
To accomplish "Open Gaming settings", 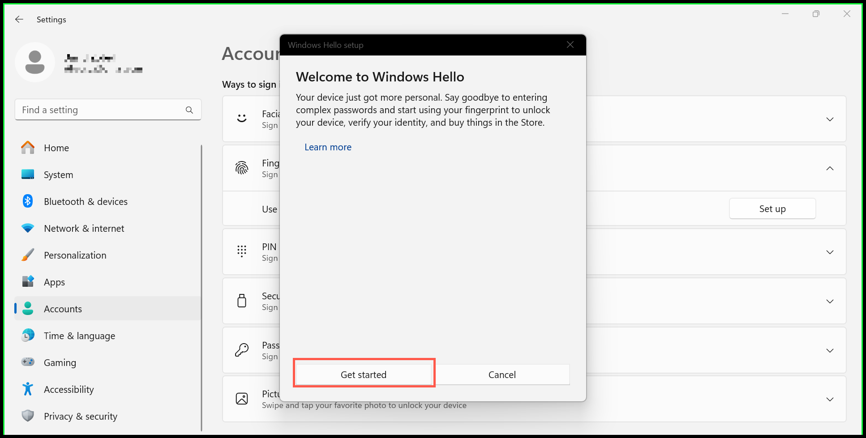I will click(x=107, y=362).
